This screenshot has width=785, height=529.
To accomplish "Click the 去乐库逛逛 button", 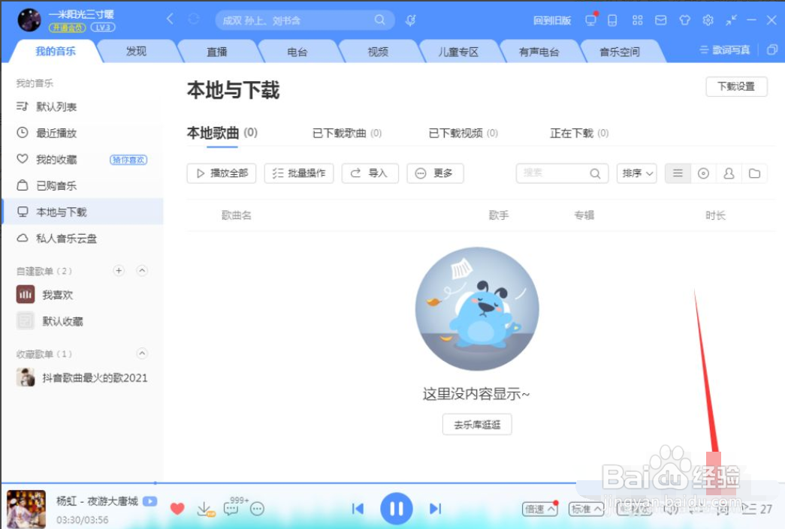I will click(x=477, y=425).
